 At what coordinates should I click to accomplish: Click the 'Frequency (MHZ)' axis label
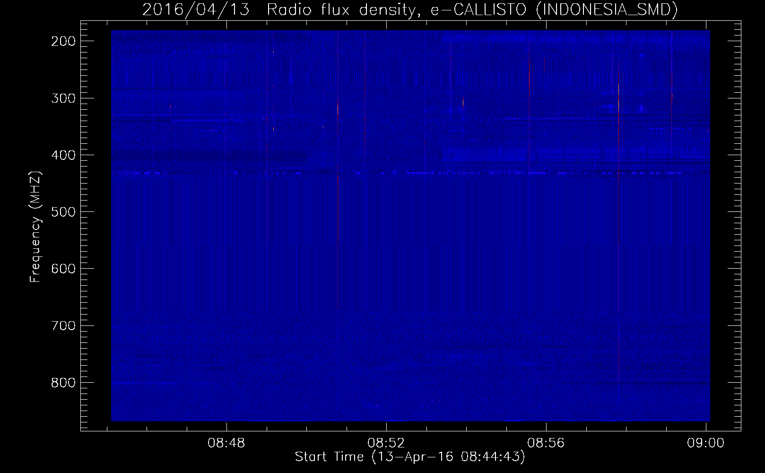coord(35,227)
